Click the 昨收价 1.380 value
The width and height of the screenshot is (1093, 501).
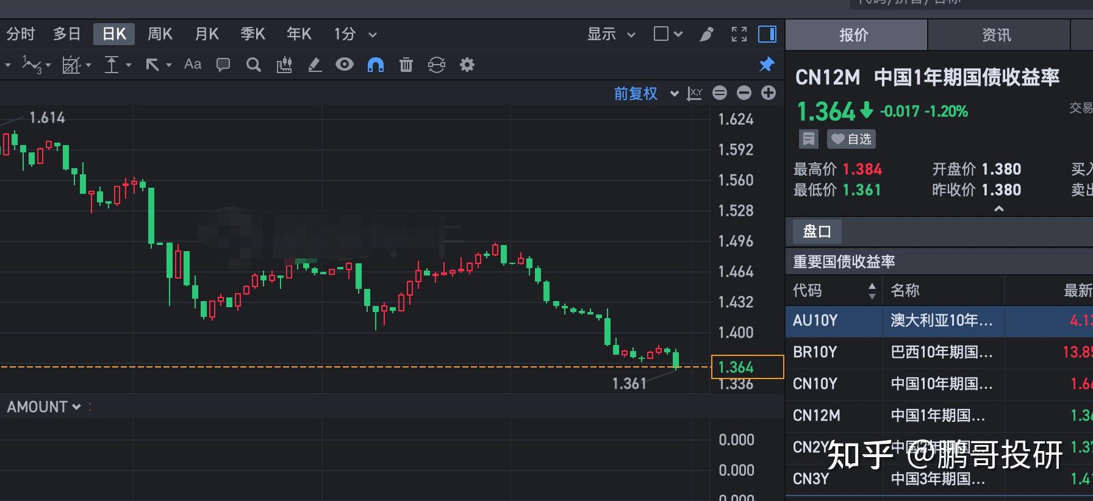[1001, 190]
